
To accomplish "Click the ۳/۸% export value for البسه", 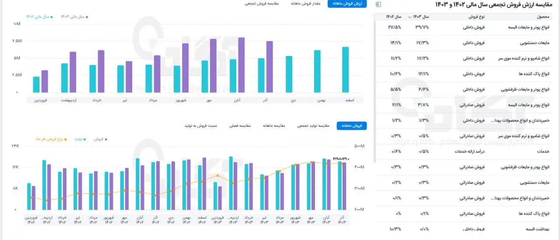I will tap(423, 105).
